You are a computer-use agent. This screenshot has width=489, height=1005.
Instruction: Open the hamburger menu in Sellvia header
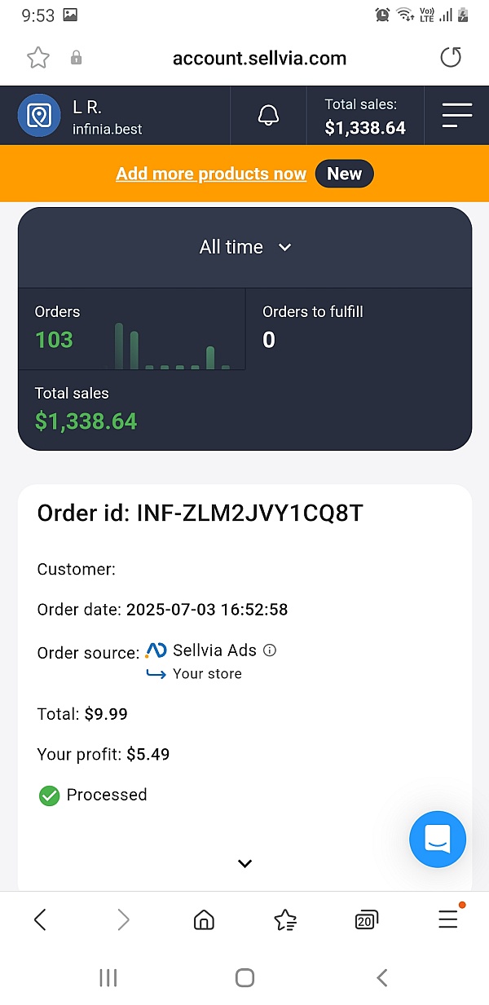tap(456, 116)
